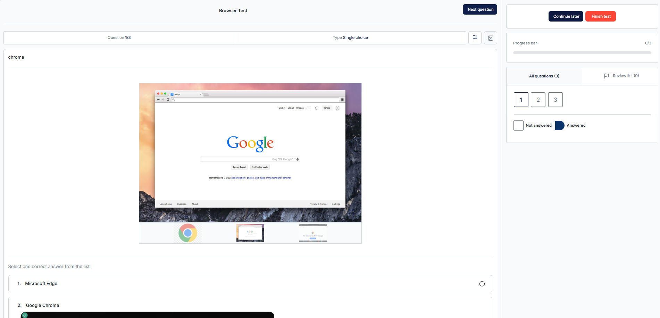660x318 pixels.
Task: Click the red Finish test button
Action: point(601,16)
